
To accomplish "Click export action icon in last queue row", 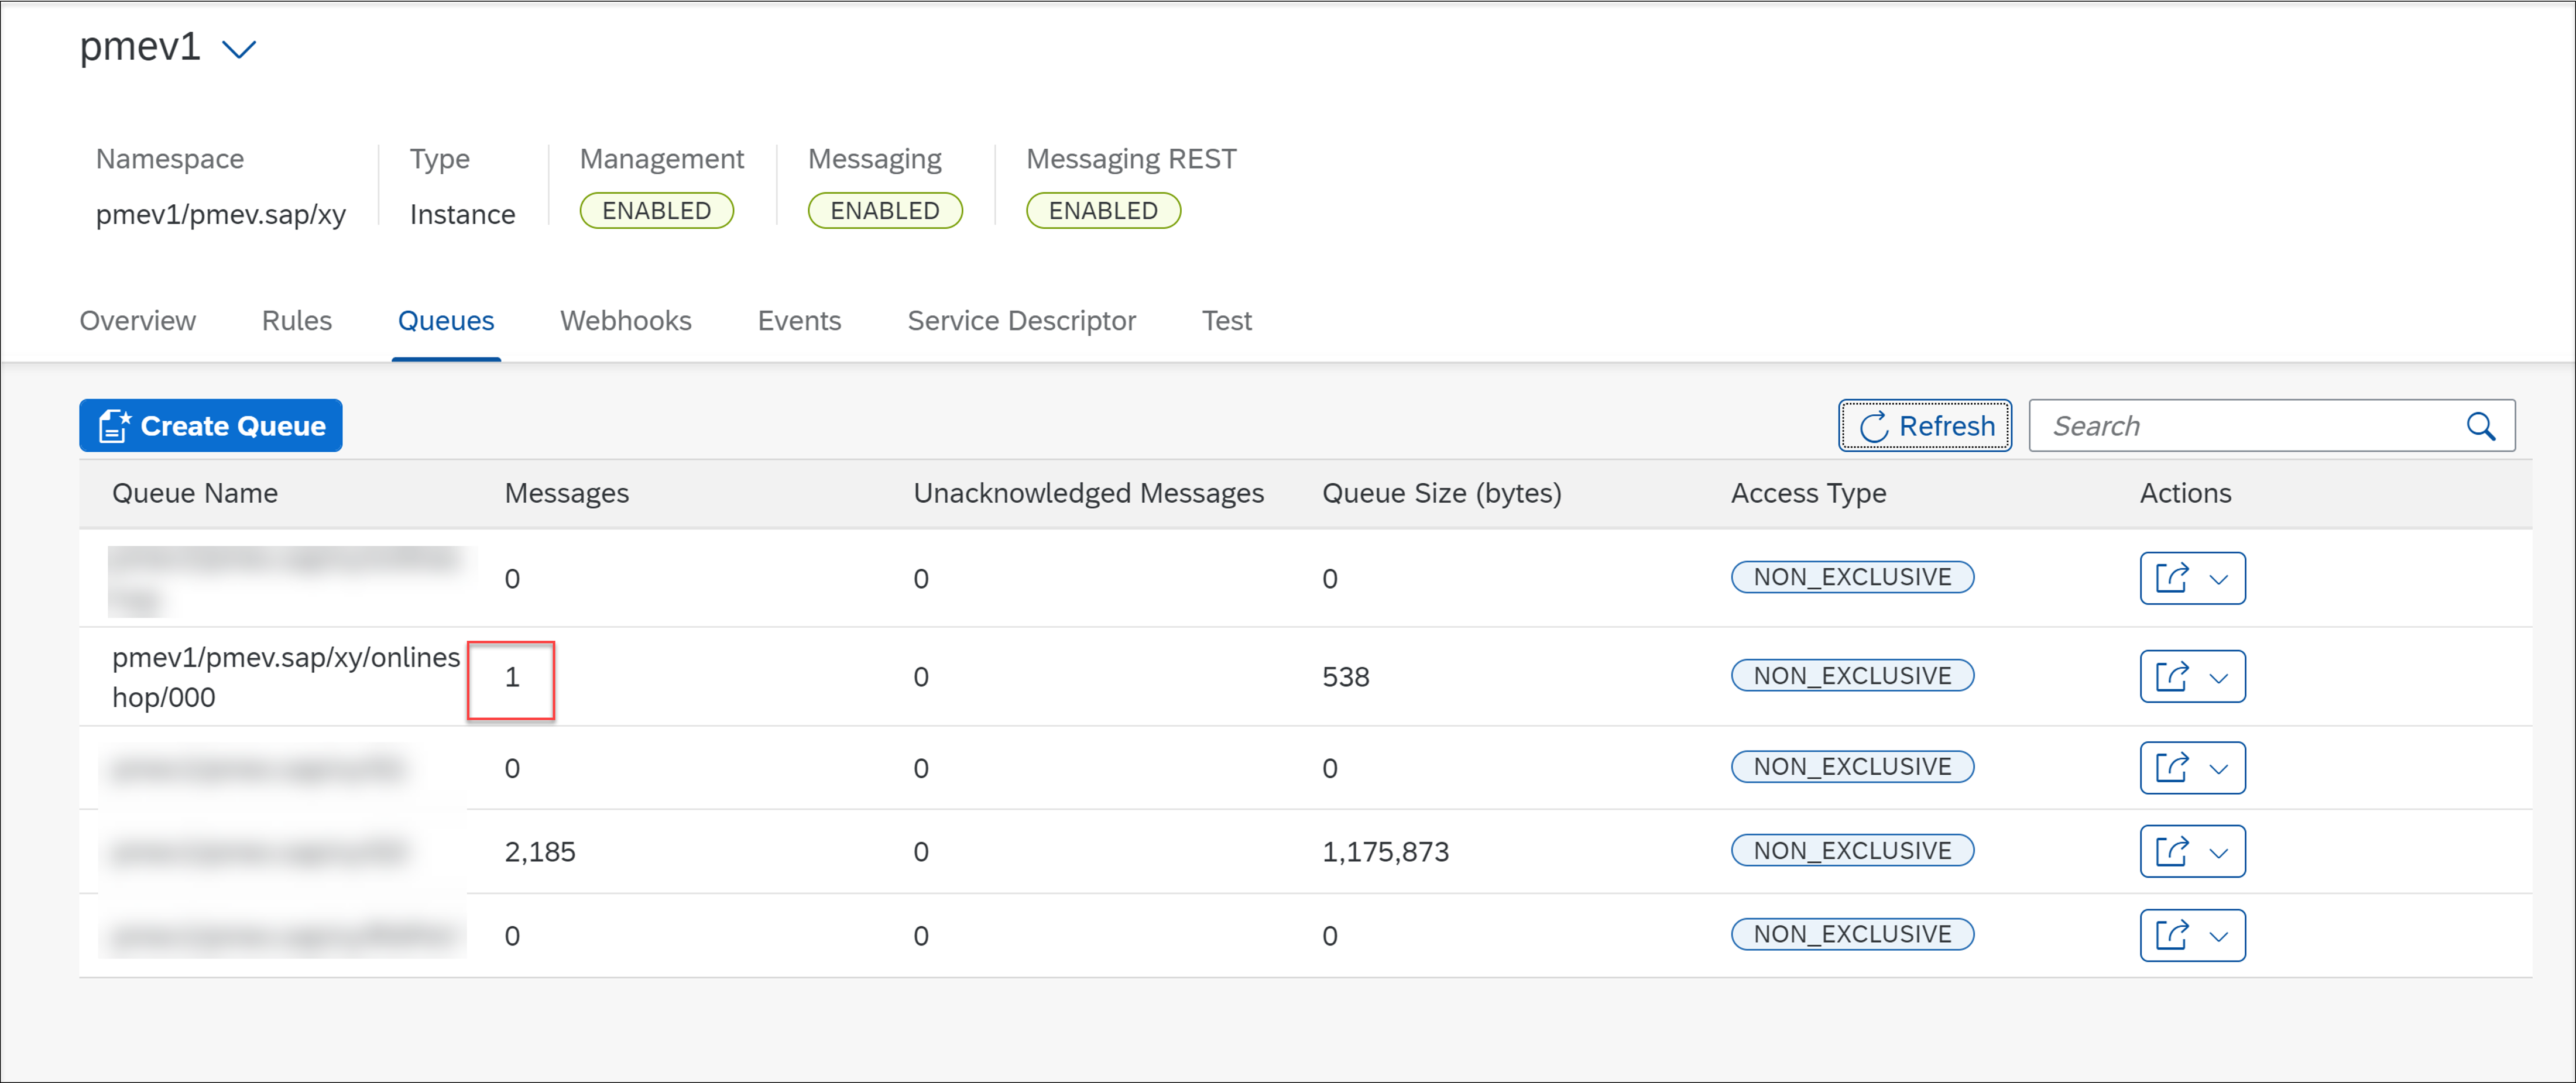I will click(x=2172, y=935).
